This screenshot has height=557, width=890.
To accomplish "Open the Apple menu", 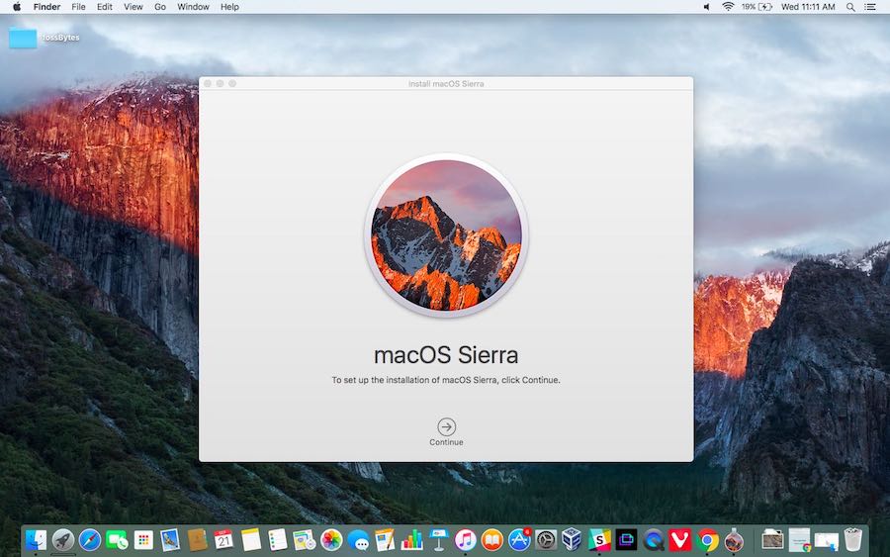I will click(x=16, y=7).
